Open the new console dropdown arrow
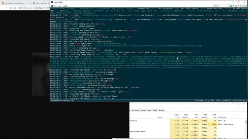The width and height of the screenshot is (248, 139). tap(233, 6)
